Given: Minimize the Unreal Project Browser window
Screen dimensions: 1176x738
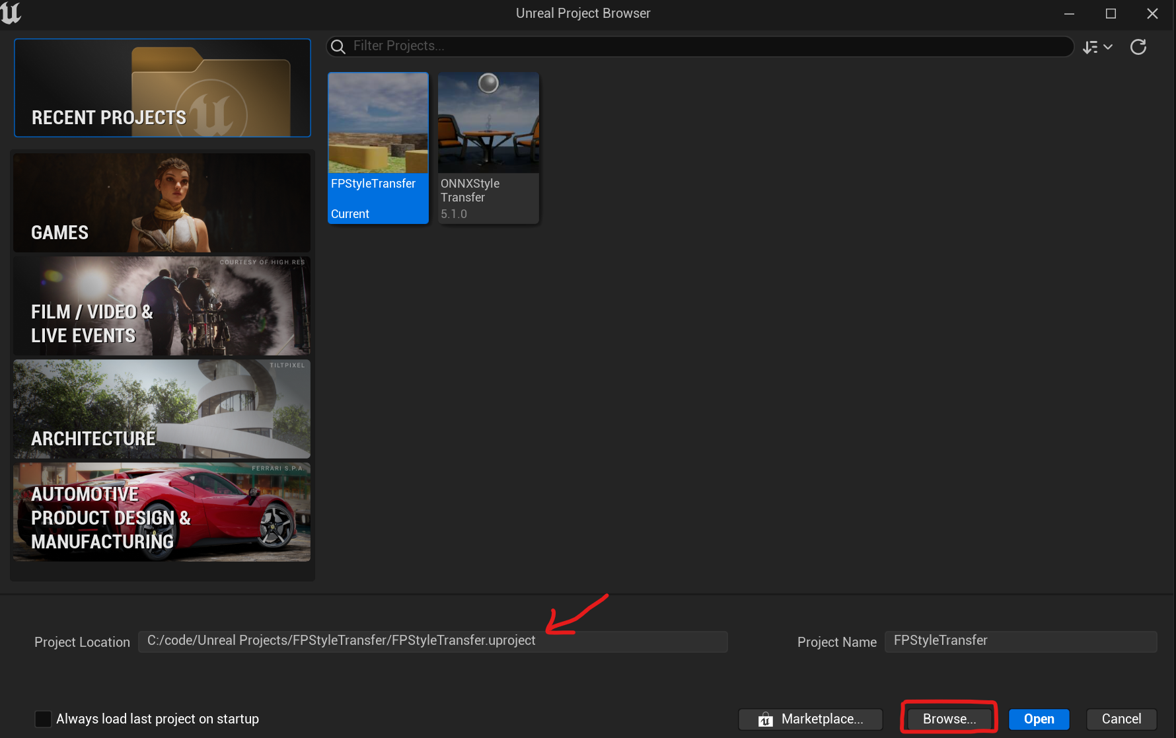Looking at the screenshot, I should pyautogui.click(x=1070, y=13).
